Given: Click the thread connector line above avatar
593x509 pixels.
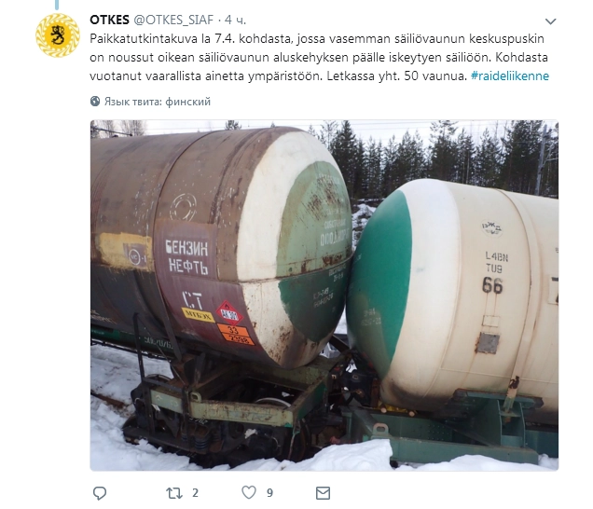Looking at the screenshot, I should click(57, 5).
